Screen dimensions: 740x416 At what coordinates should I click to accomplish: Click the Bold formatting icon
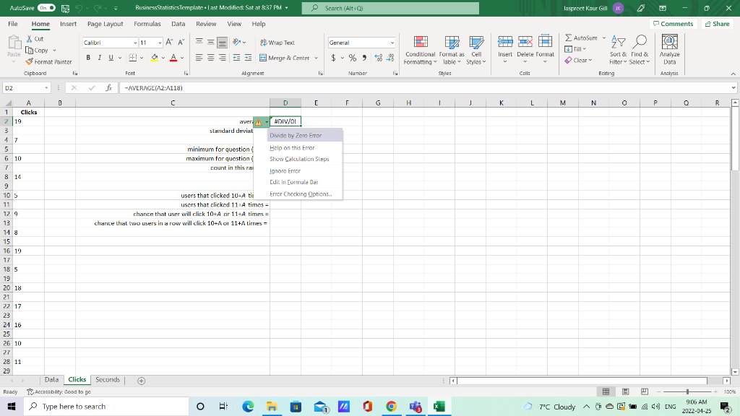(x=88, y=58)
